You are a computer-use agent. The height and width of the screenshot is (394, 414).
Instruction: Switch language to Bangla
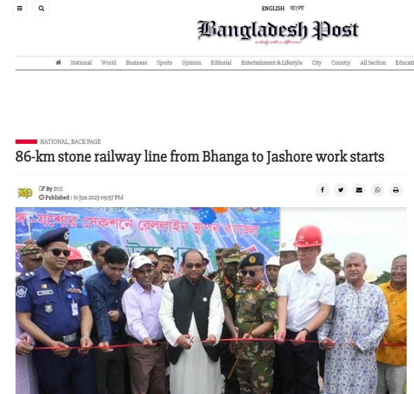point(297,8)
